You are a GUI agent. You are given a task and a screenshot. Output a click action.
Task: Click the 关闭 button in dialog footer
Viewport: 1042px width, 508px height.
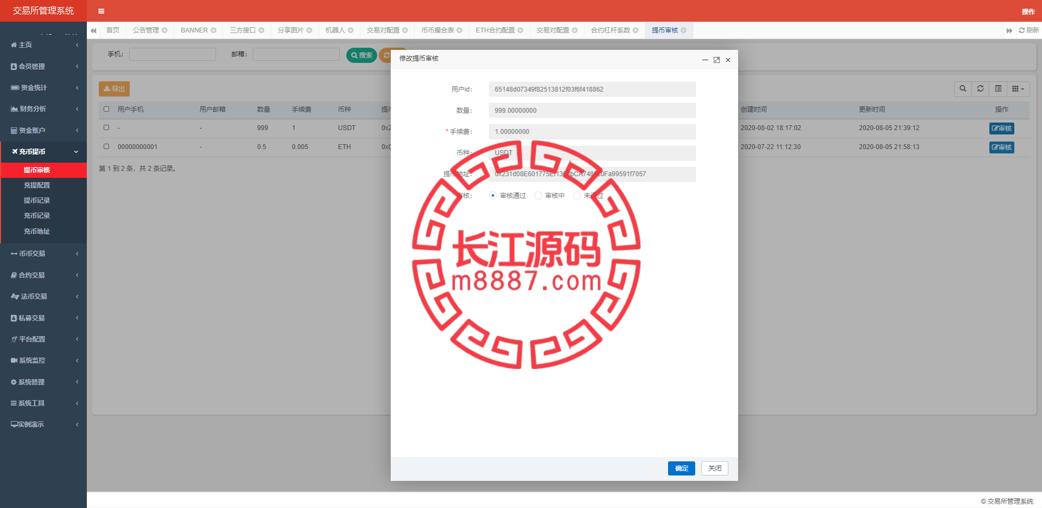(x=715, y=468)
